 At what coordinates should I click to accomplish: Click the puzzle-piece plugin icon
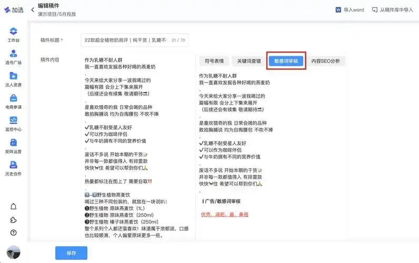point(14,219)
